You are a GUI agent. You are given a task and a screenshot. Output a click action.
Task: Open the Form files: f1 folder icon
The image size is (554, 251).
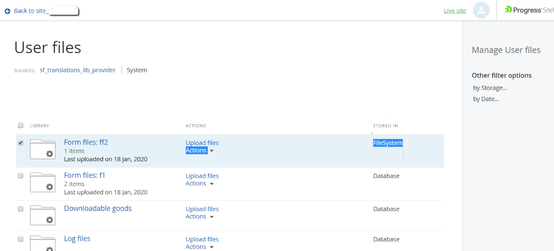(x=43, y=182)
